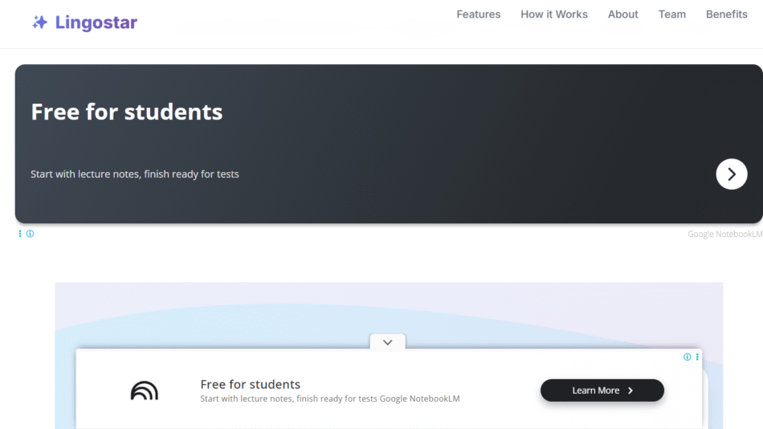This screenshot has height=429, width=763.
Task: Open the Lingostar home link text
Action: (96, 22)
